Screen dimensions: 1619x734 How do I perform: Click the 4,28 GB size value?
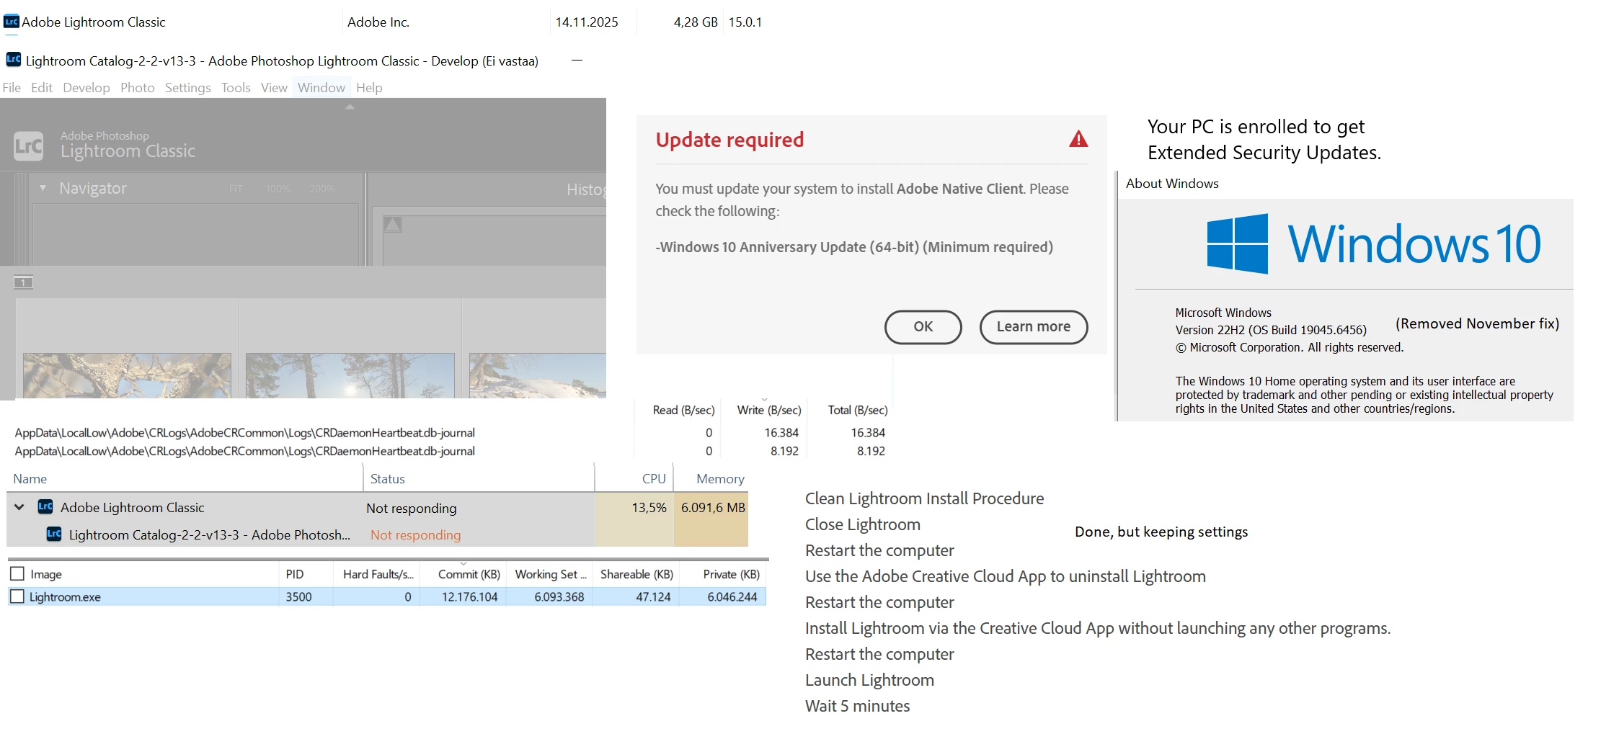pyautogui.click(x=695, y=22)
